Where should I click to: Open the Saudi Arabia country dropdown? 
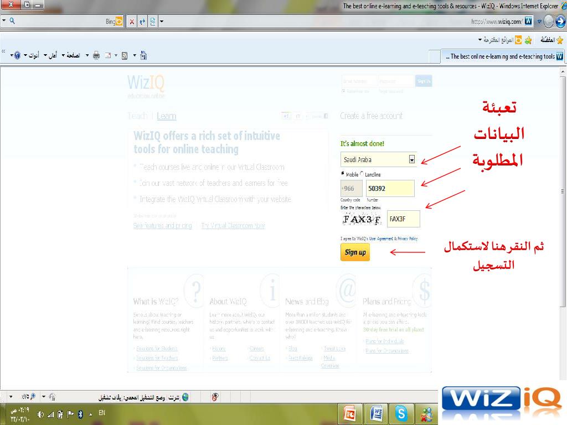[x=378, y=159]
